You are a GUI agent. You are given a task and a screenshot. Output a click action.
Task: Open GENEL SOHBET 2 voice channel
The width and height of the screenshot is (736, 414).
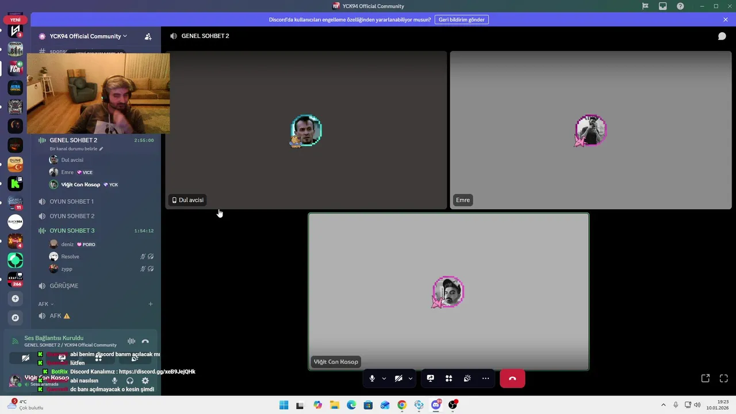[74, 140]
